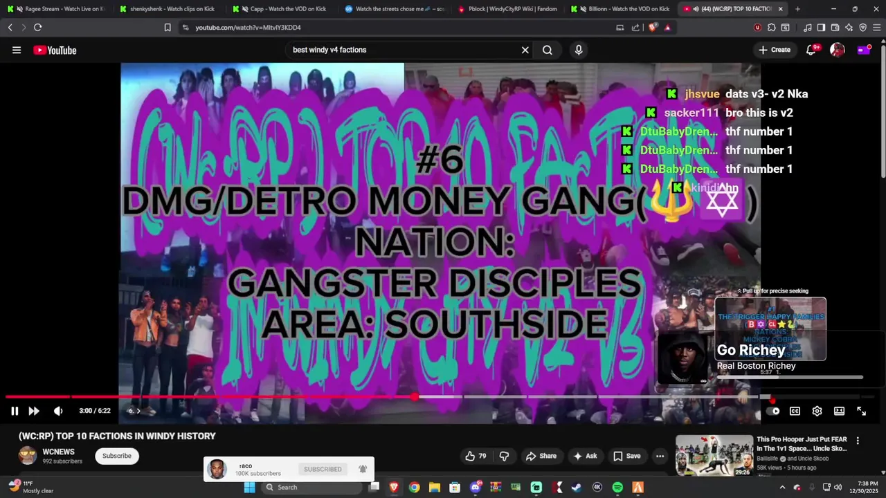Image resolution: width=886 pixels, height=498 pixels.
Task: Open the 'This Pro Hooper' recommended video thumbnail
Action: [714, 455]
